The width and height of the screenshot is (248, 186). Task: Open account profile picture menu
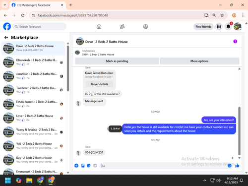coord(238,26)
